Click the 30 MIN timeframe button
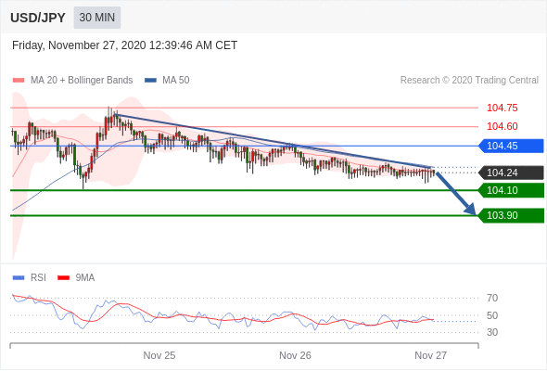Screen dimensions: 547x371 tap(97, 18)
